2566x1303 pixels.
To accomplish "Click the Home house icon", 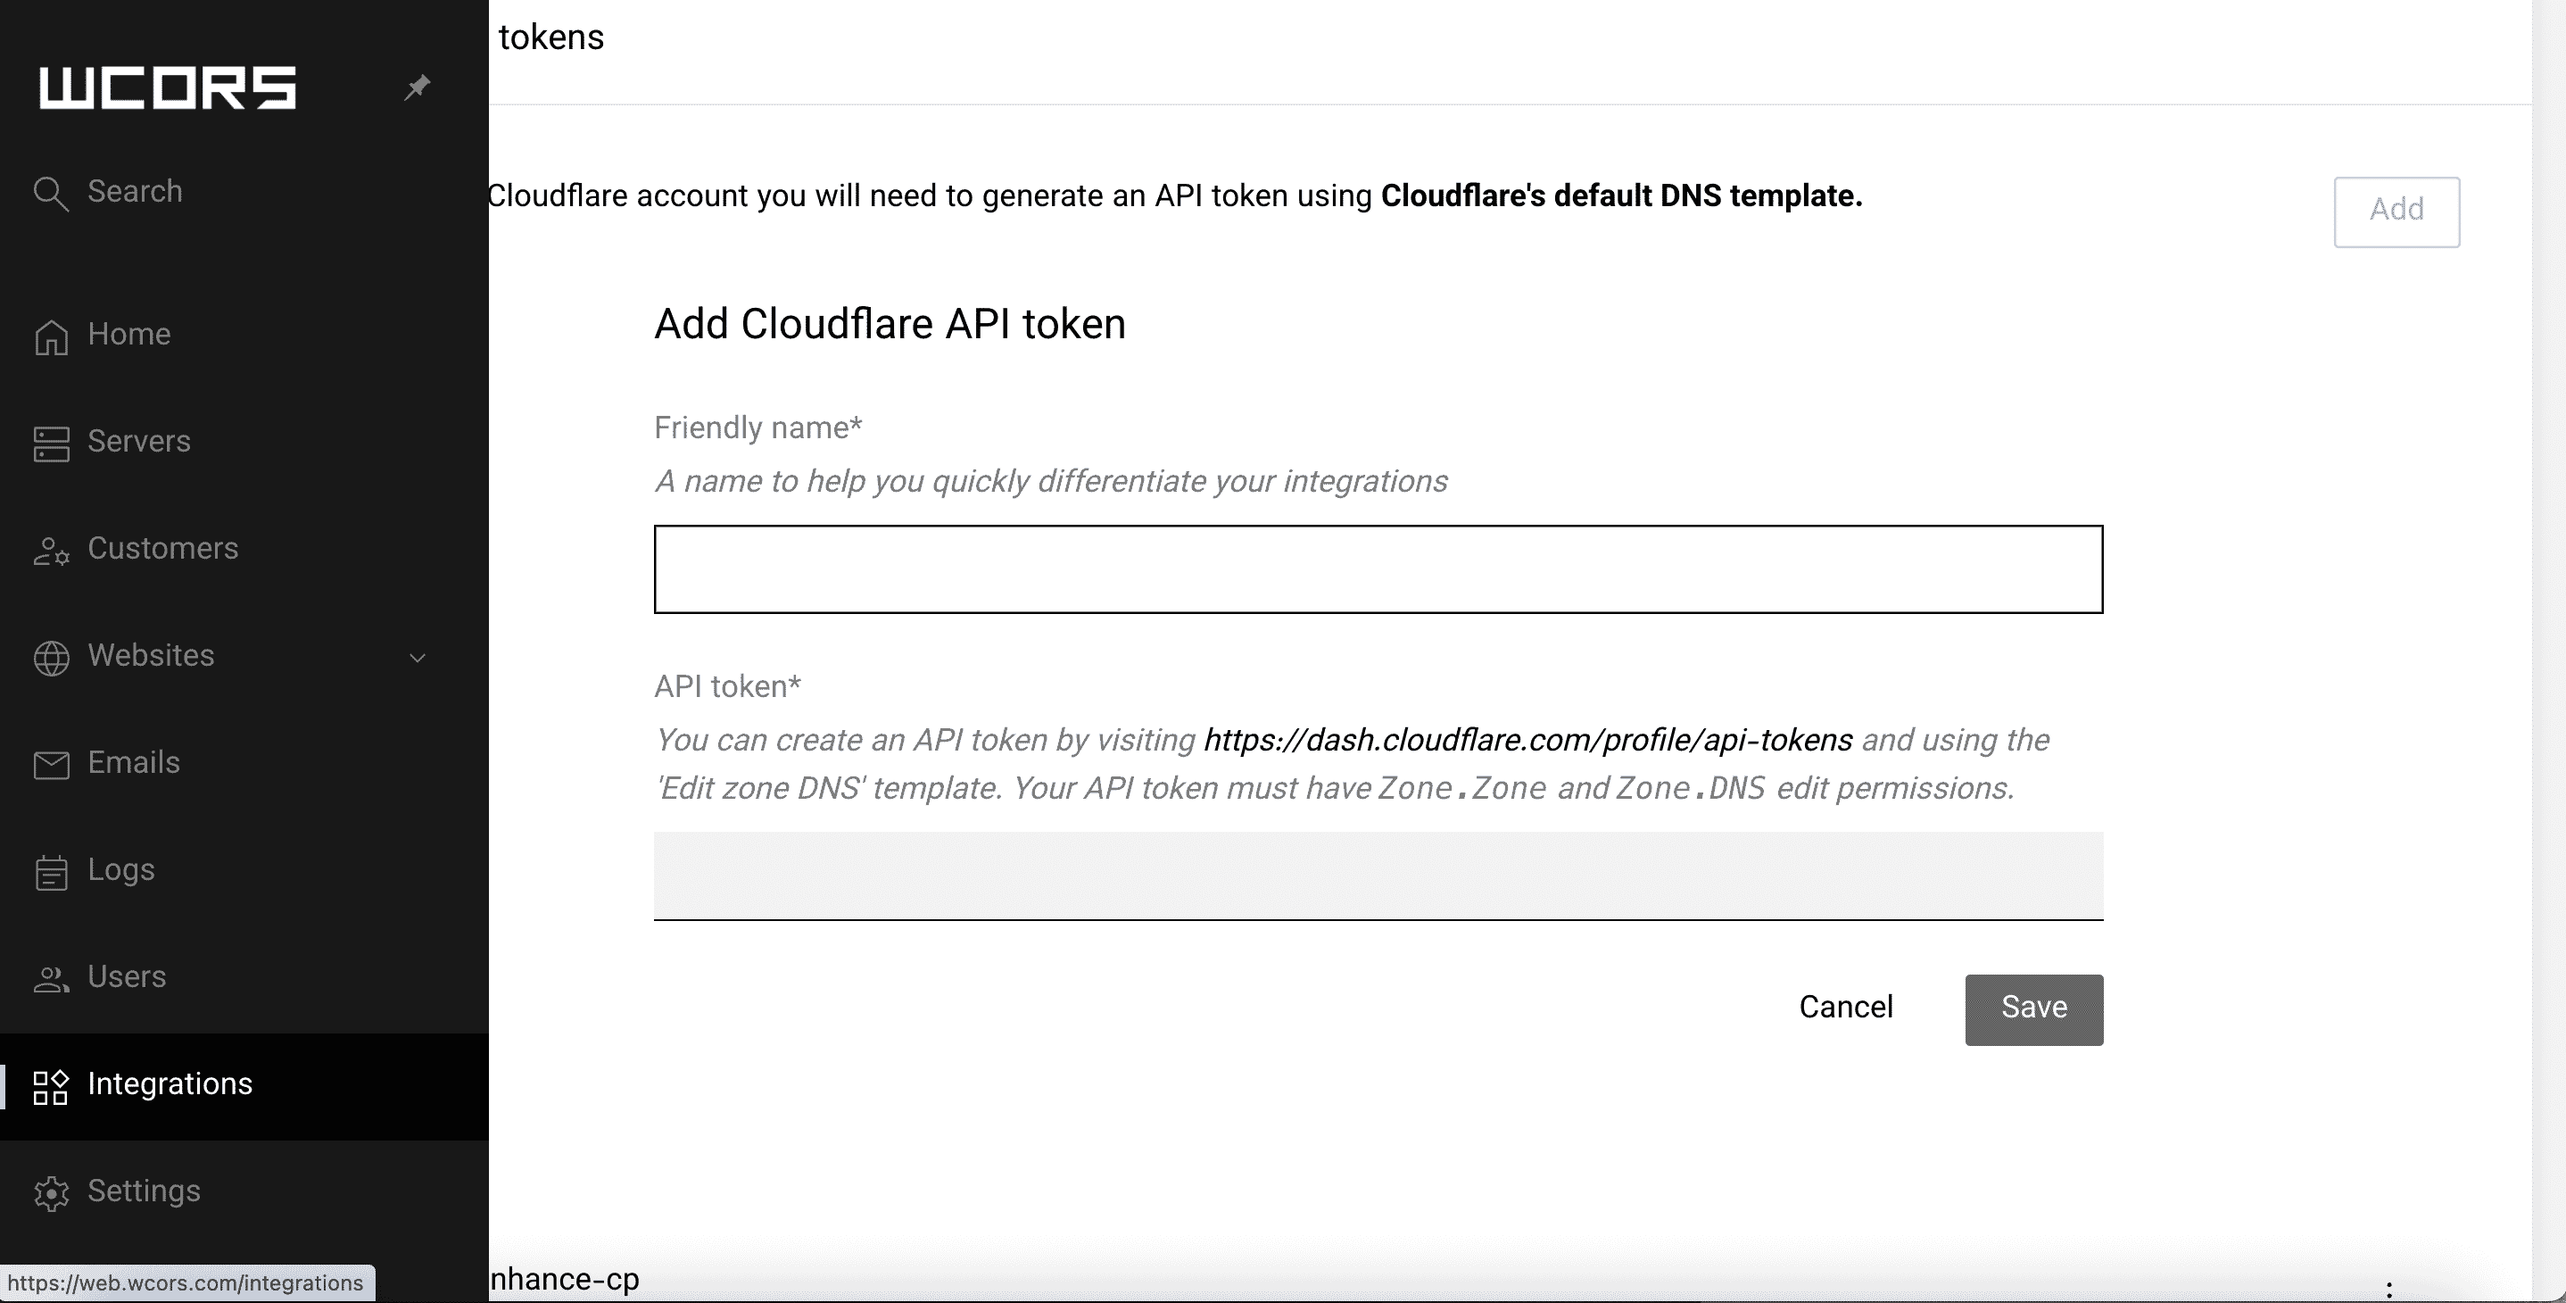I will (51, 336).
